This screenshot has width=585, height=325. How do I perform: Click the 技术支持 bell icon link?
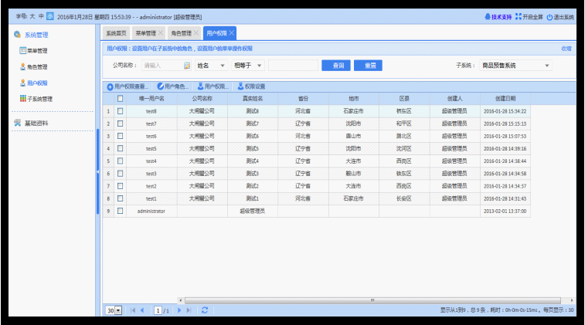488,17
